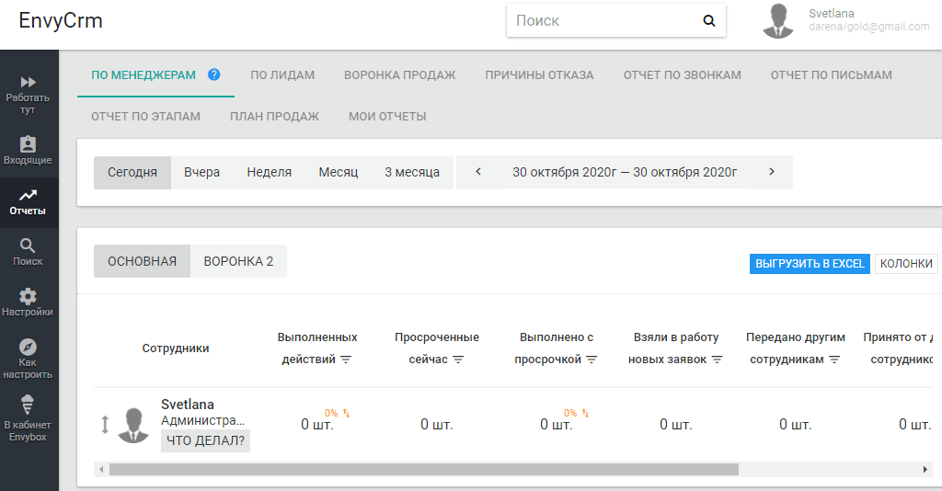Image resolution: width=942 pixels, height=491 pixels.
Task: Click the search magnifier button in header
Action: click(708, 20)
